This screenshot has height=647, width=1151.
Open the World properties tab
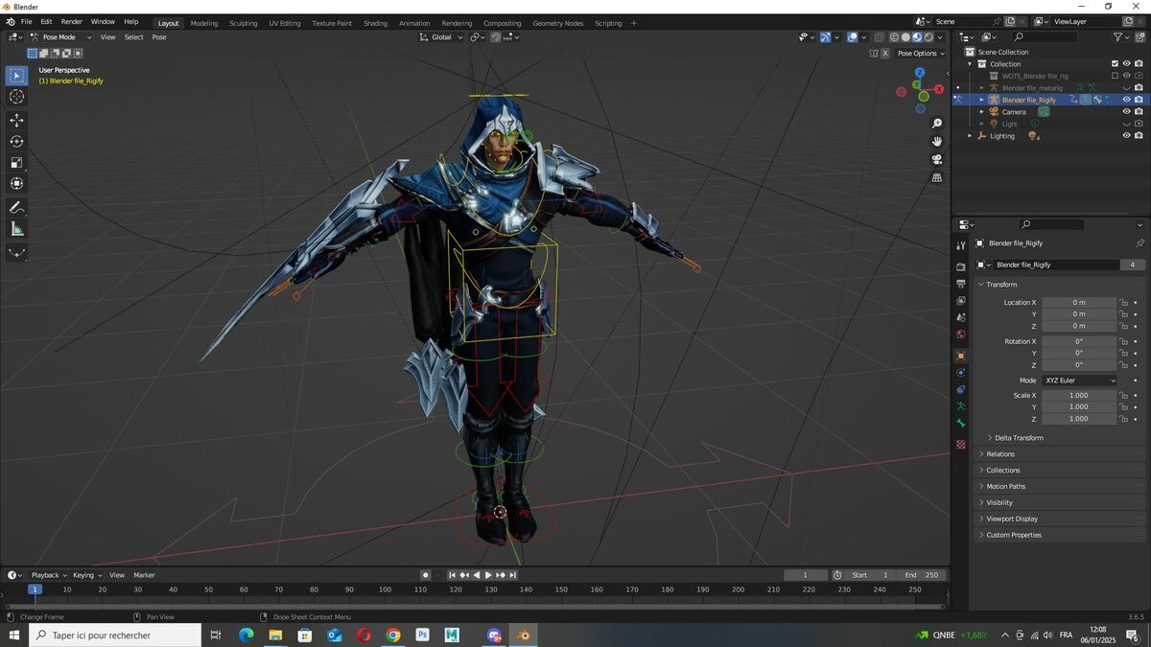point(961,335)
